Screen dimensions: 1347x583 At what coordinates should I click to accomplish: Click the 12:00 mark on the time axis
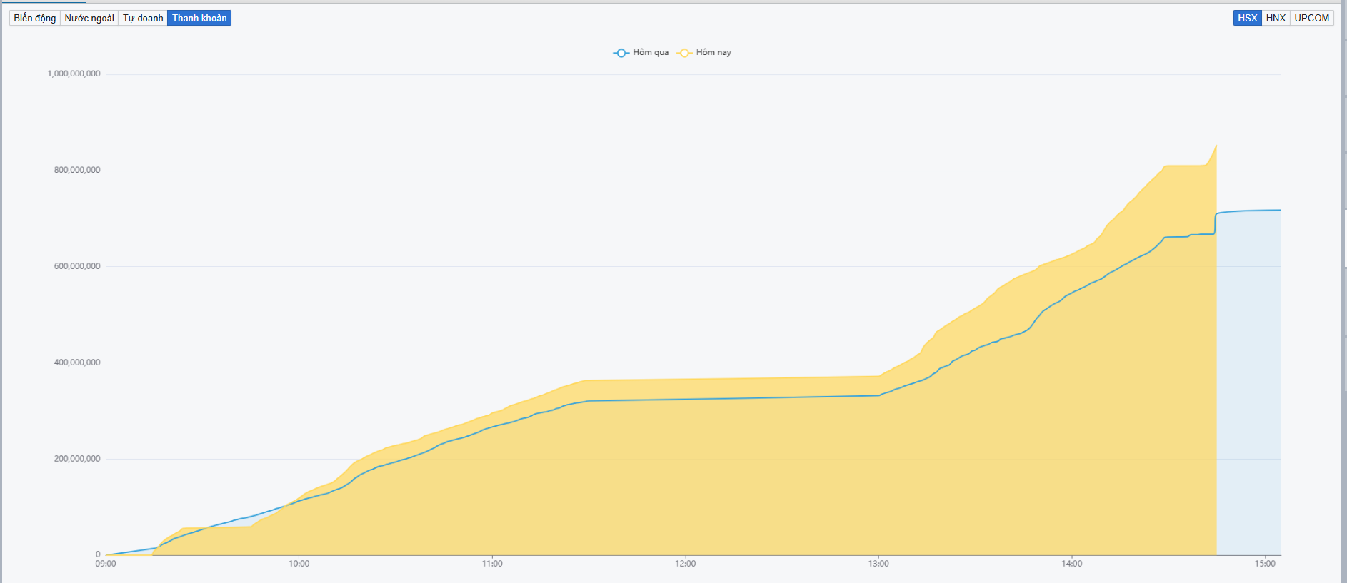[686, 564]
